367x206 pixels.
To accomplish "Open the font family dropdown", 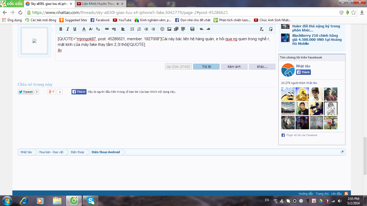I will click(98, 29).
